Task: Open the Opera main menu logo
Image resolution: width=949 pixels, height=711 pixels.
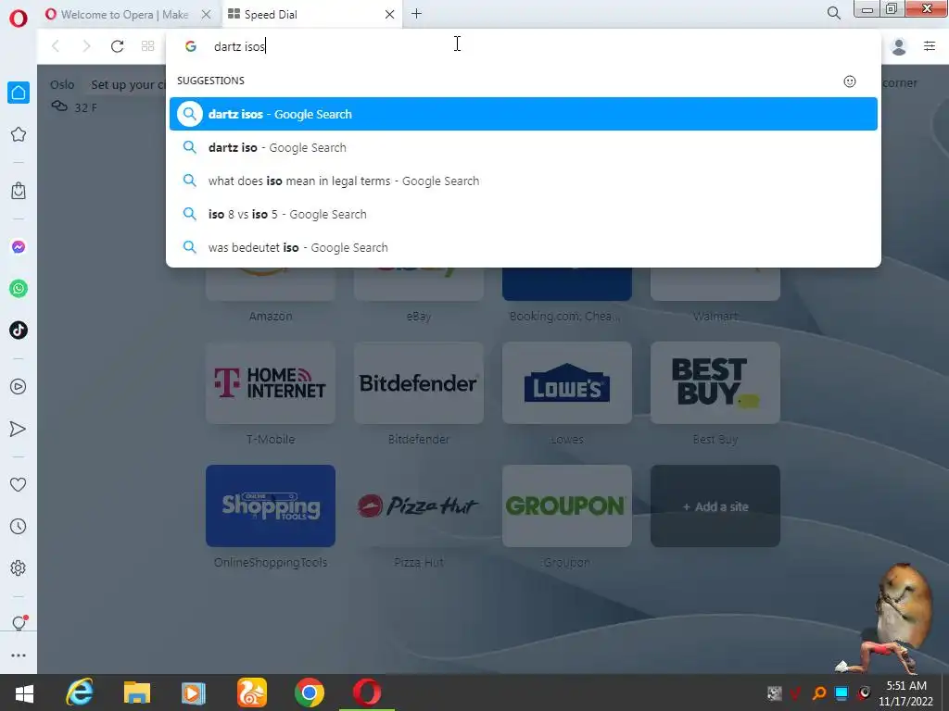Action: coord(19,18)
